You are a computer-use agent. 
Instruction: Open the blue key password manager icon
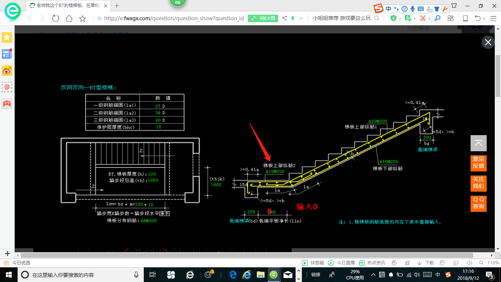click(437, 18)
